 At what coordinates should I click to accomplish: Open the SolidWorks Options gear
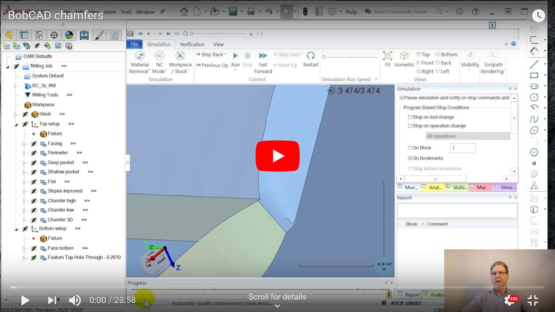click(332, 12)
